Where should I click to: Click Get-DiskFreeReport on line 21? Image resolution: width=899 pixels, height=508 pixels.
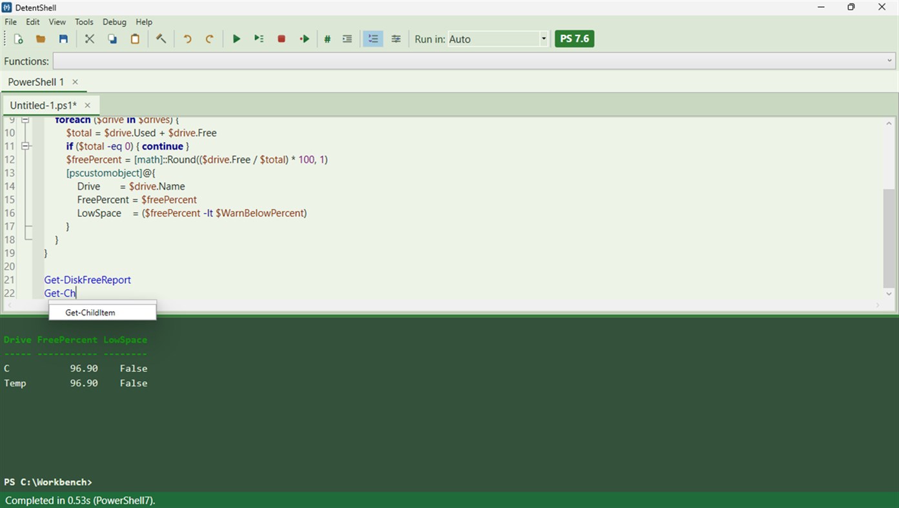click(x=88, y=279)
